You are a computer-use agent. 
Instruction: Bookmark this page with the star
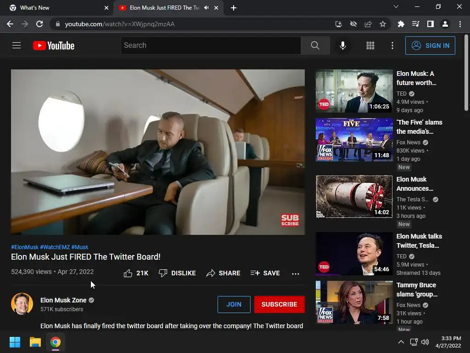[383, 24]
